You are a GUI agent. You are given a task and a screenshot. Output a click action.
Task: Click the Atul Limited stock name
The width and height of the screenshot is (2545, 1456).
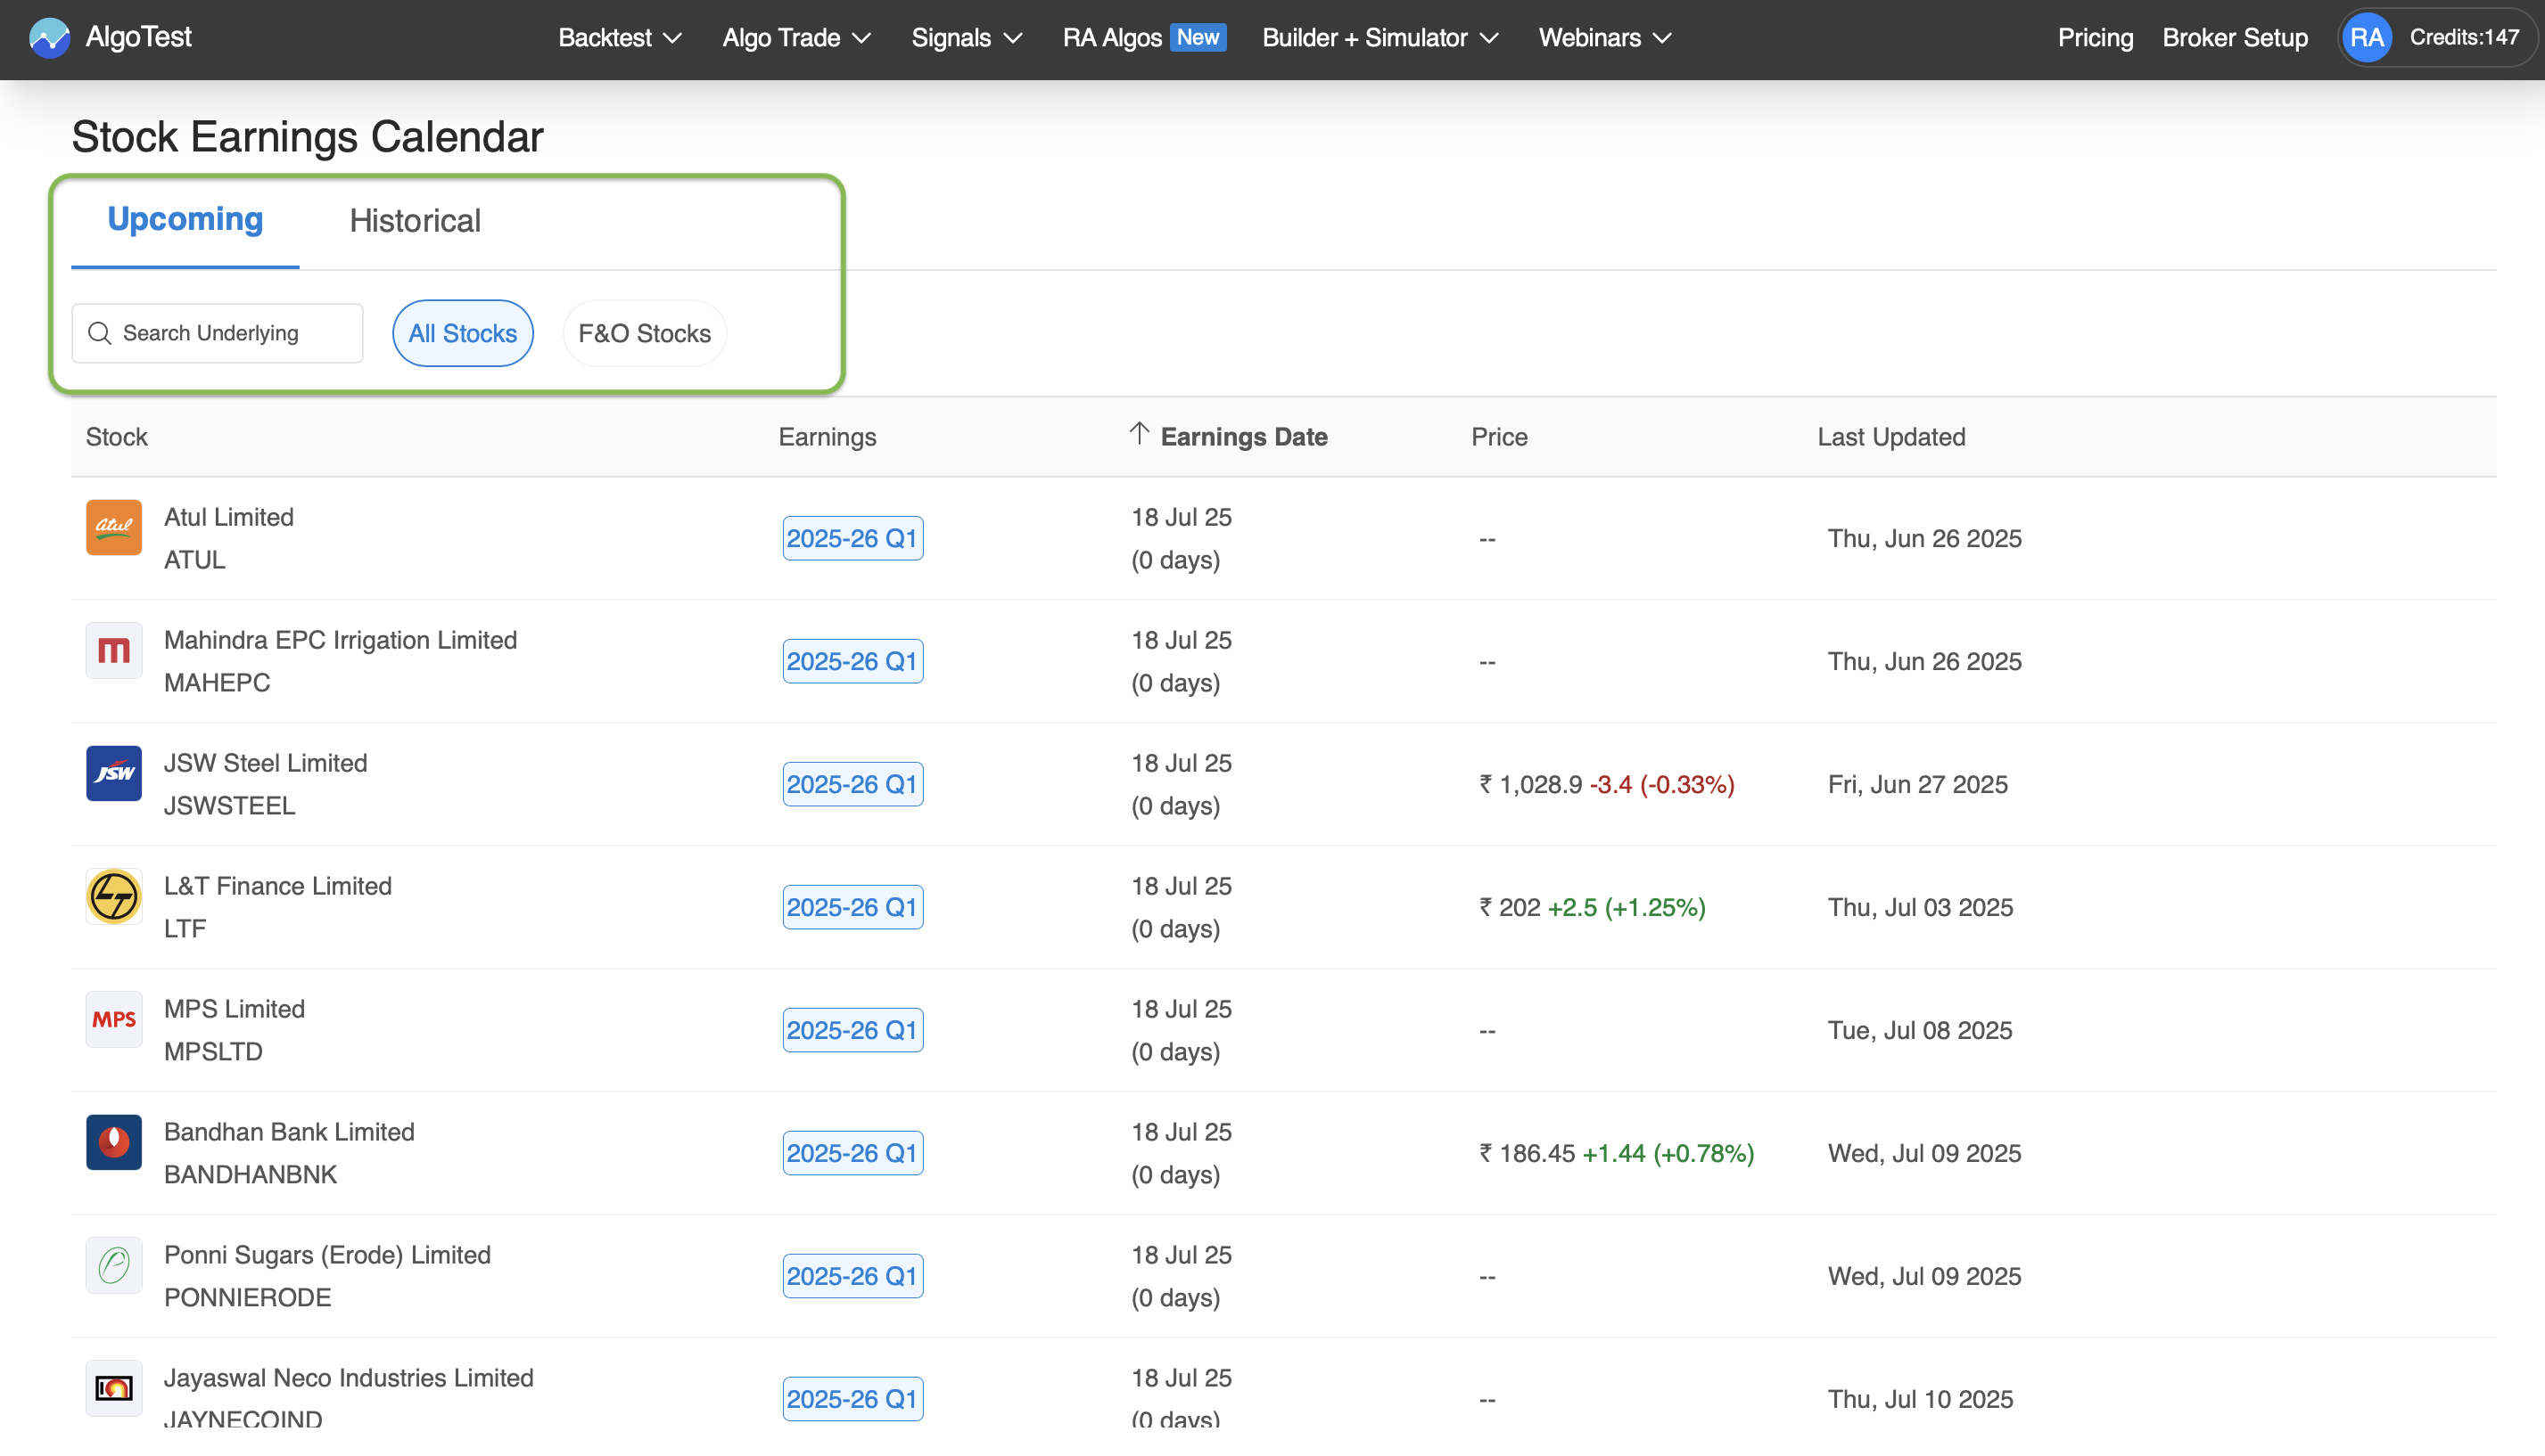[x=228, y=517]
